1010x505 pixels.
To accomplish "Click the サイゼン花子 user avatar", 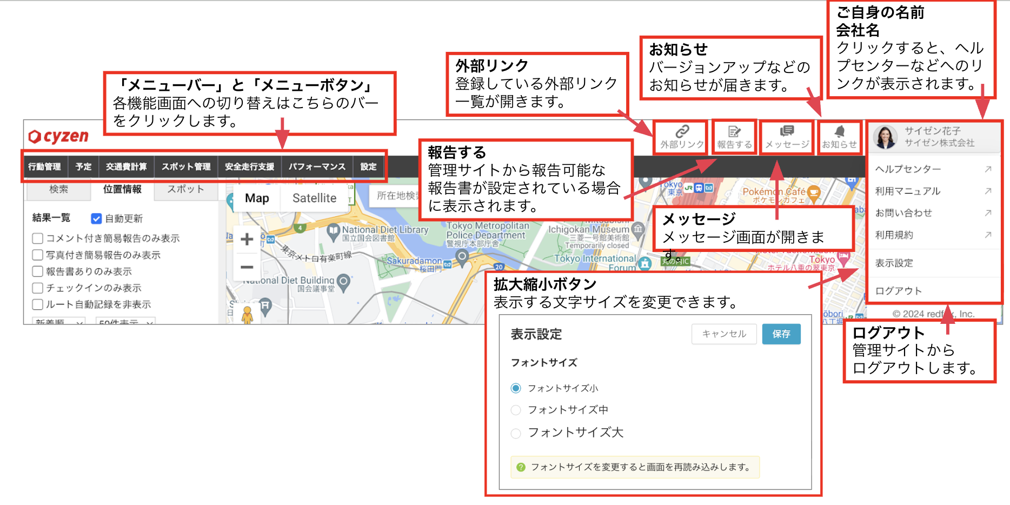I will (885, 137).
